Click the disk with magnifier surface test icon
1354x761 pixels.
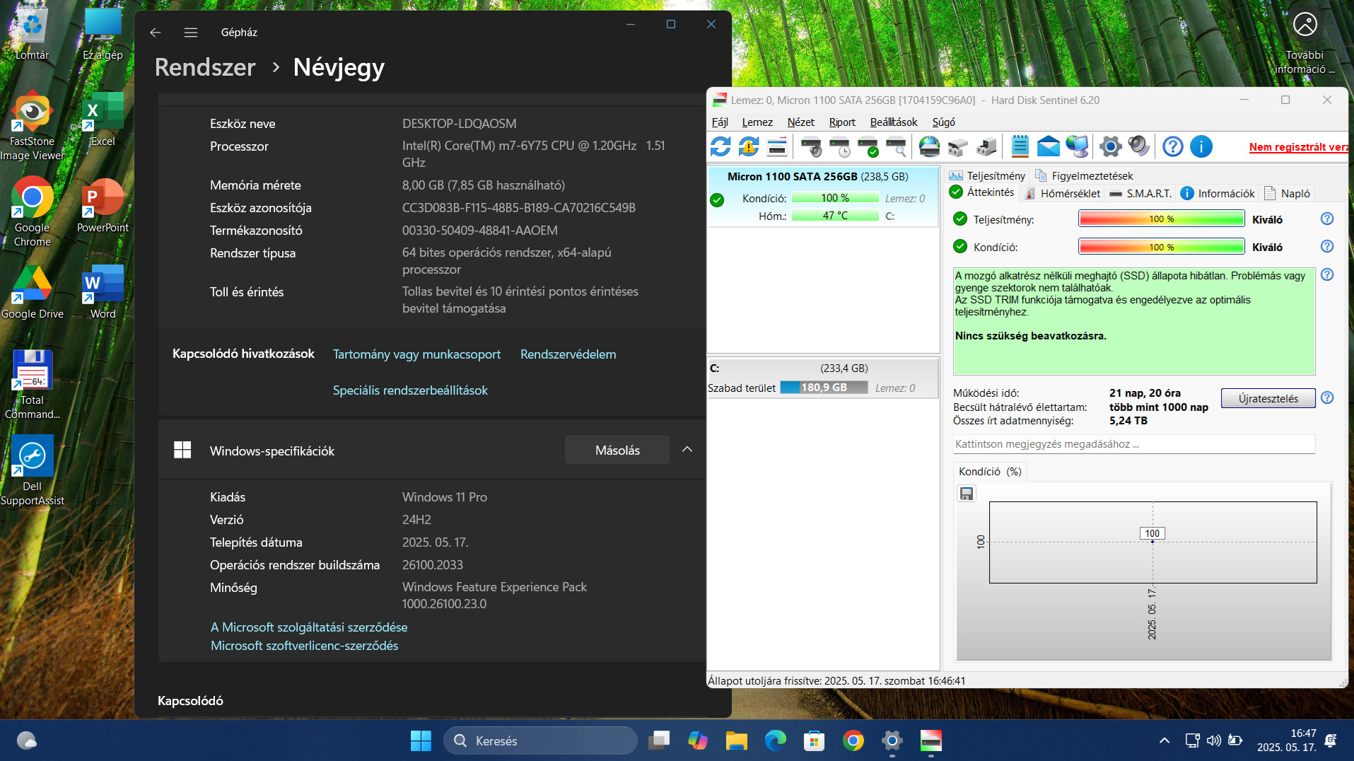click(x=897, y=146)
